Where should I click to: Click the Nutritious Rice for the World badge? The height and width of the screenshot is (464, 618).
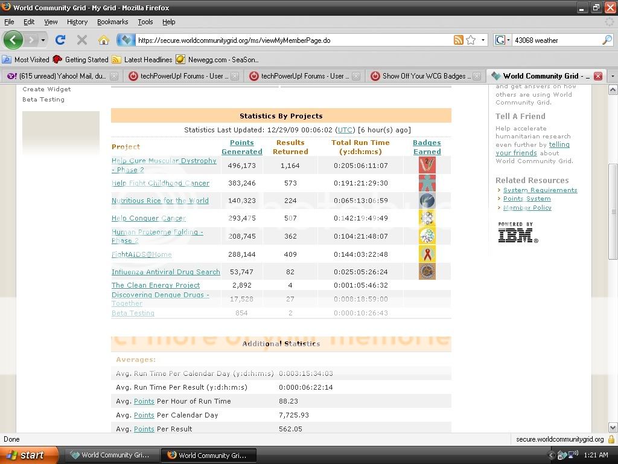[427, 201]
